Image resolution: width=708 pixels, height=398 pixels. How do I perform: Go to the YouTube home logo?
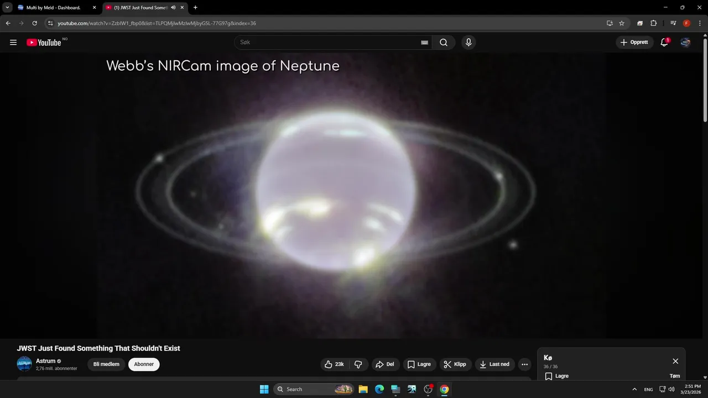click(44, 43)
